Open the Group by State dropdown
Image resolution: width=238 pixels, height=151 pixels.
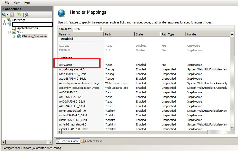point(101,29)
